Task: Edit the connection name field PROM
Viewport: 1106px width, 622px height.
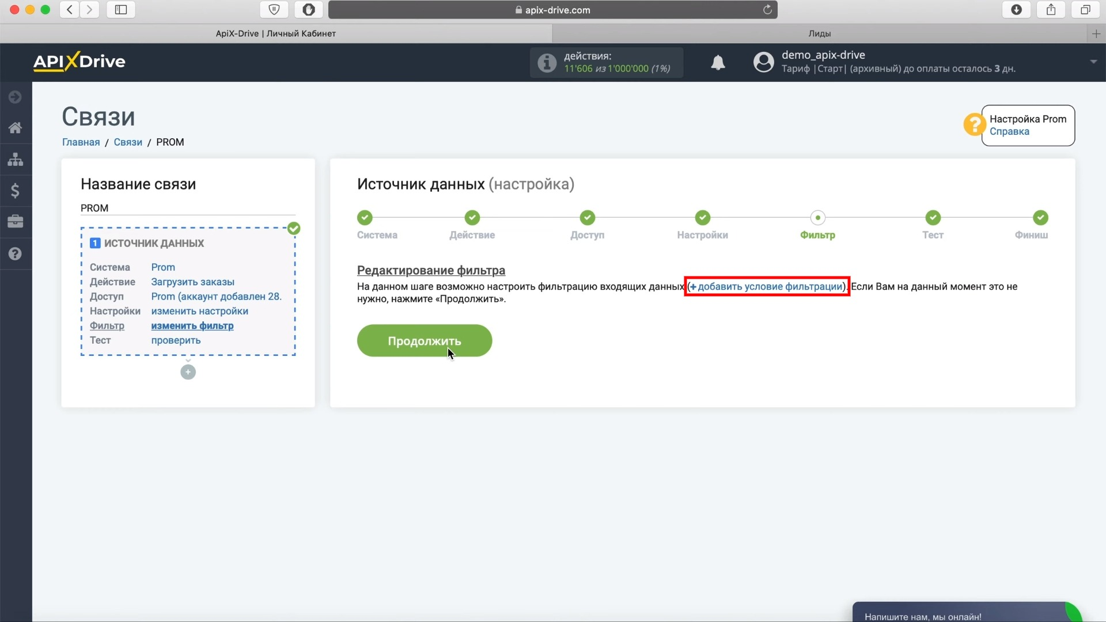Action: click(x=188, y=208)
